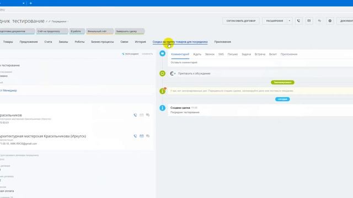The height and width of the screenshot is (198, 353).
Task: Select the Звонок timeline tab
Action: 210,54
